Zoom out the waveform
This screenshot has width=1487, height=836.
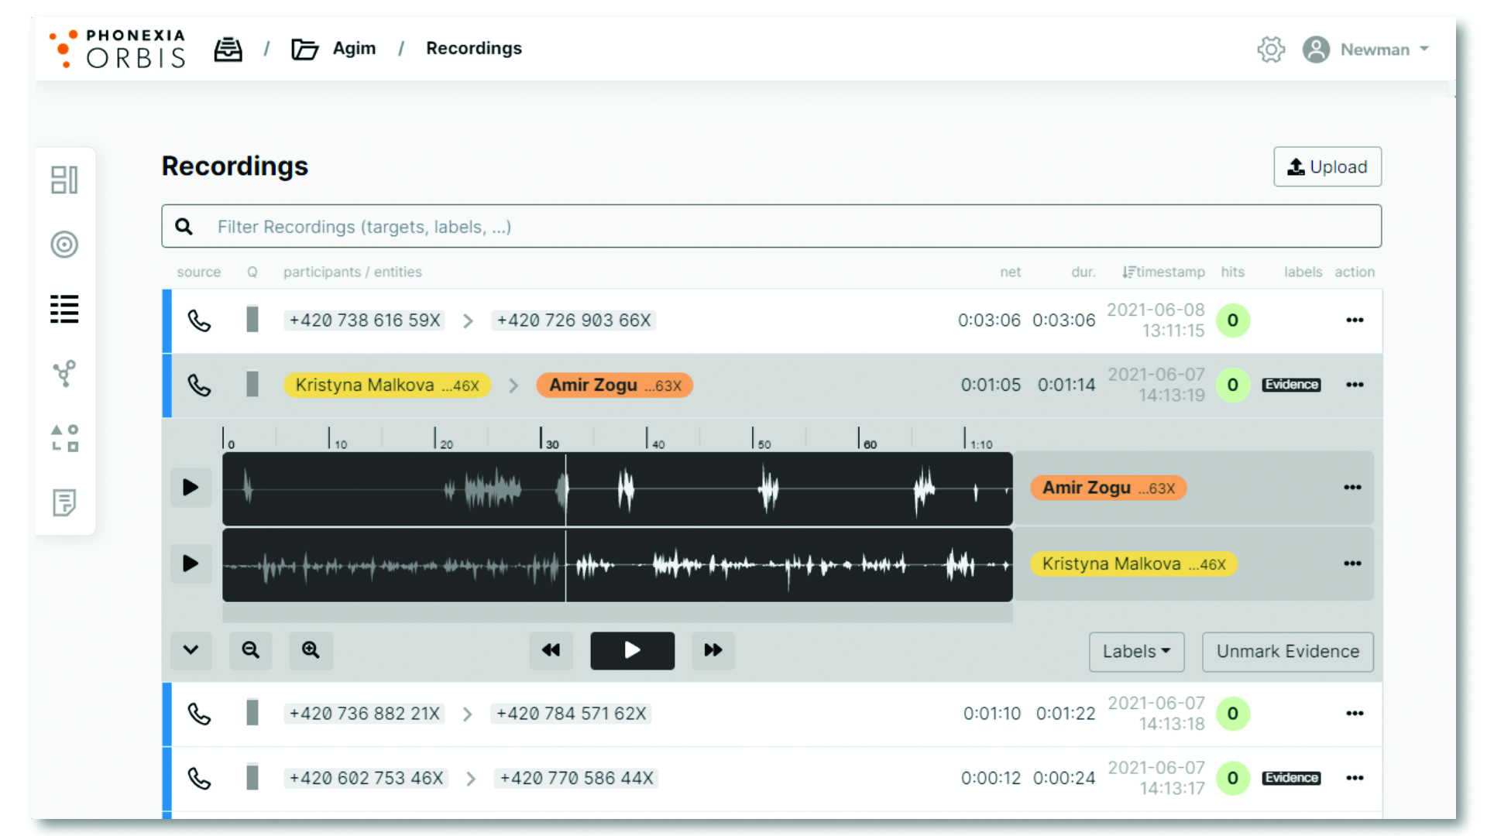point(250,650)
